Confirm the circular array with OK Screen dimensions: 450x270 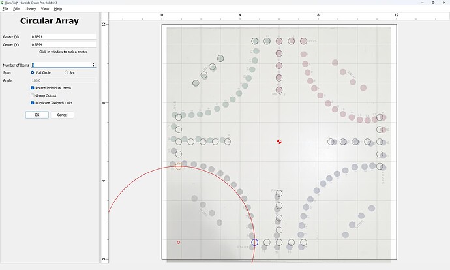[x=37, y=115]
